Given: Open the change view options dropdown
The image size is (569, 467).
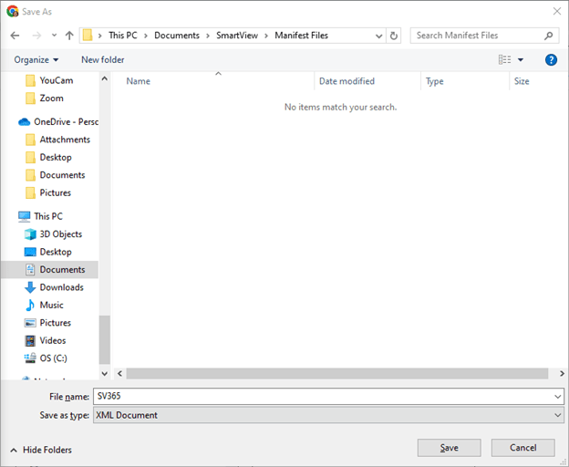Looking at the screenshot, I should coord(521,60).
